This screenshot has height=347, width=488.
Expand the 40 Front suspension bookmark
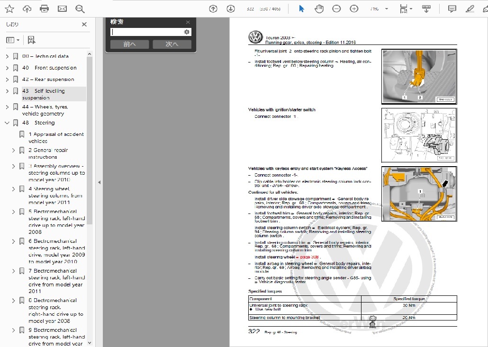pyautogui.click(x=7, y=68)
